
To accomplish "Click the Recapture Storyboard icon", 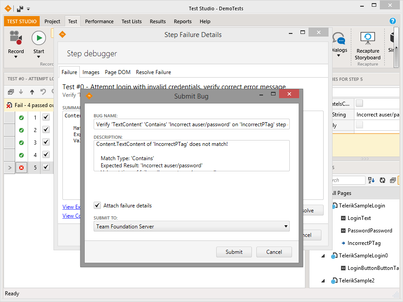I will (367, 38).
